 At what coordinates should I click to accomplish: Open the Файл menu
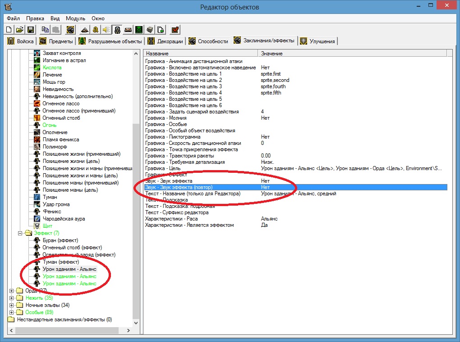(13, 18)
